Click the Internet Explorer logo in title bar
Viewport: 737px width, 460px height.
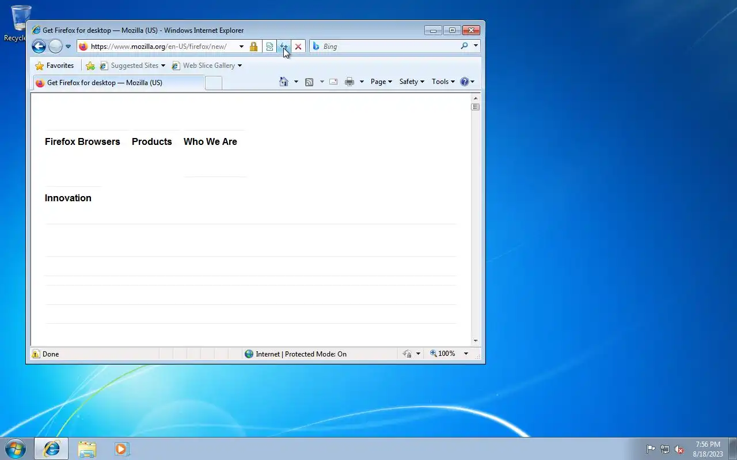[36, 30]
